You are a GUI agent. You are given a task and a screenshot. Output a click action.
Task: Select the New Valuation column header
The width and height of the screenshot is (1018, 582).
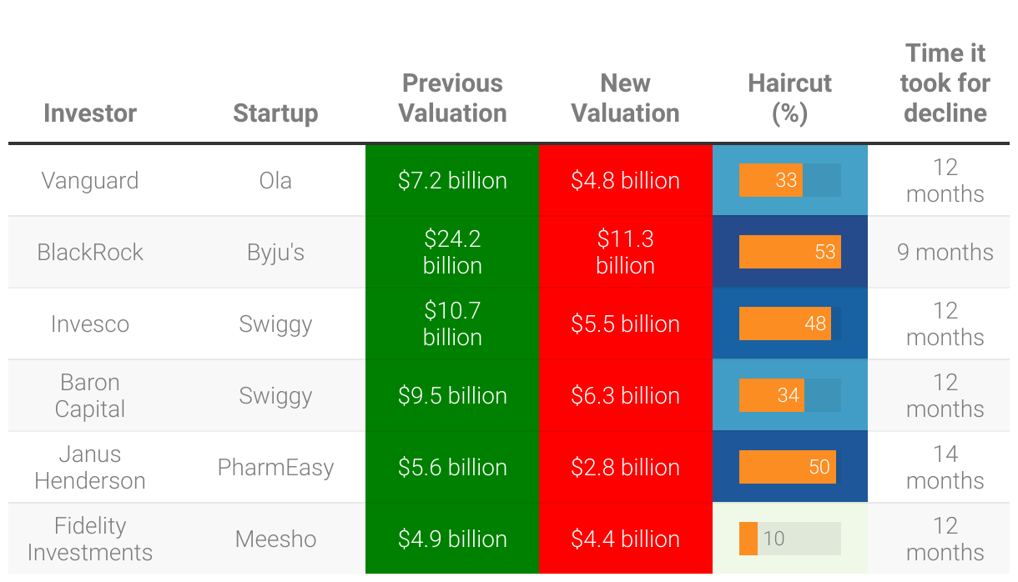point(625,98)
